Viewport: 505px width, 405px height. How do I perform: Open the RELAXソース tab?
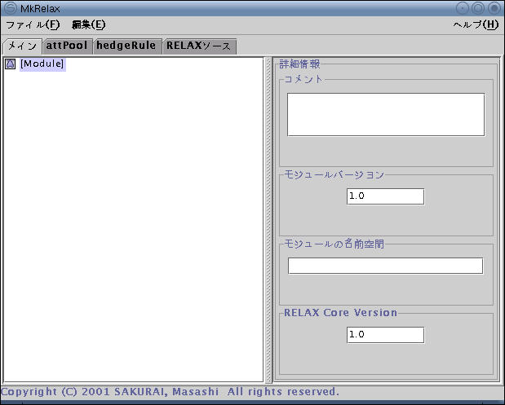tap(200, 46)
